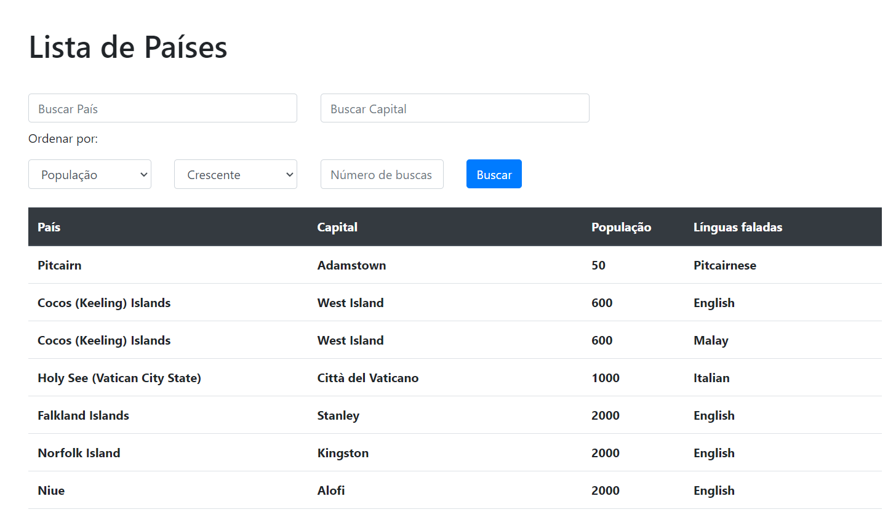Click the Número de buscas field
Screen dimensions: 888x512
click(382, 174)
